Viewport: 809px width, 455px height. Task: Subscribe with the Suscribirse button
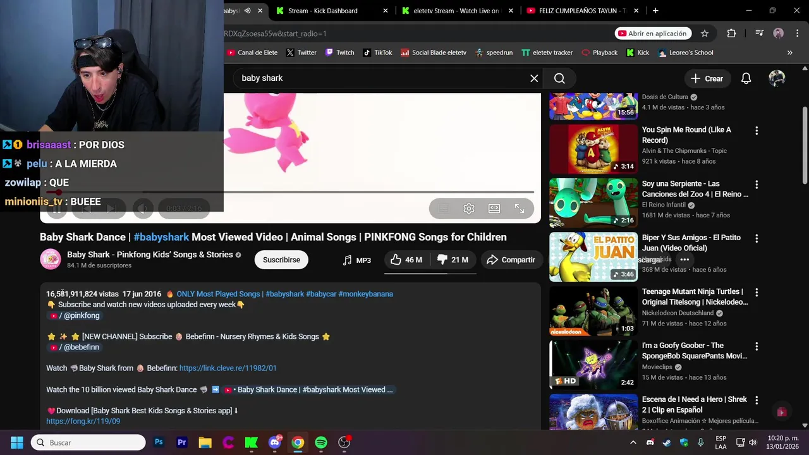[x=281, y=260]
